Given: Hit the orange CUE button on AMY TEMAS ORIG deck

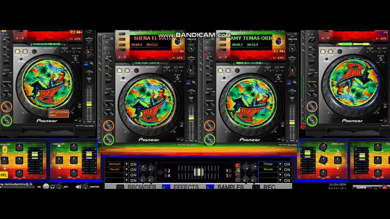Looking at the screenshot, I should [209, 126].
